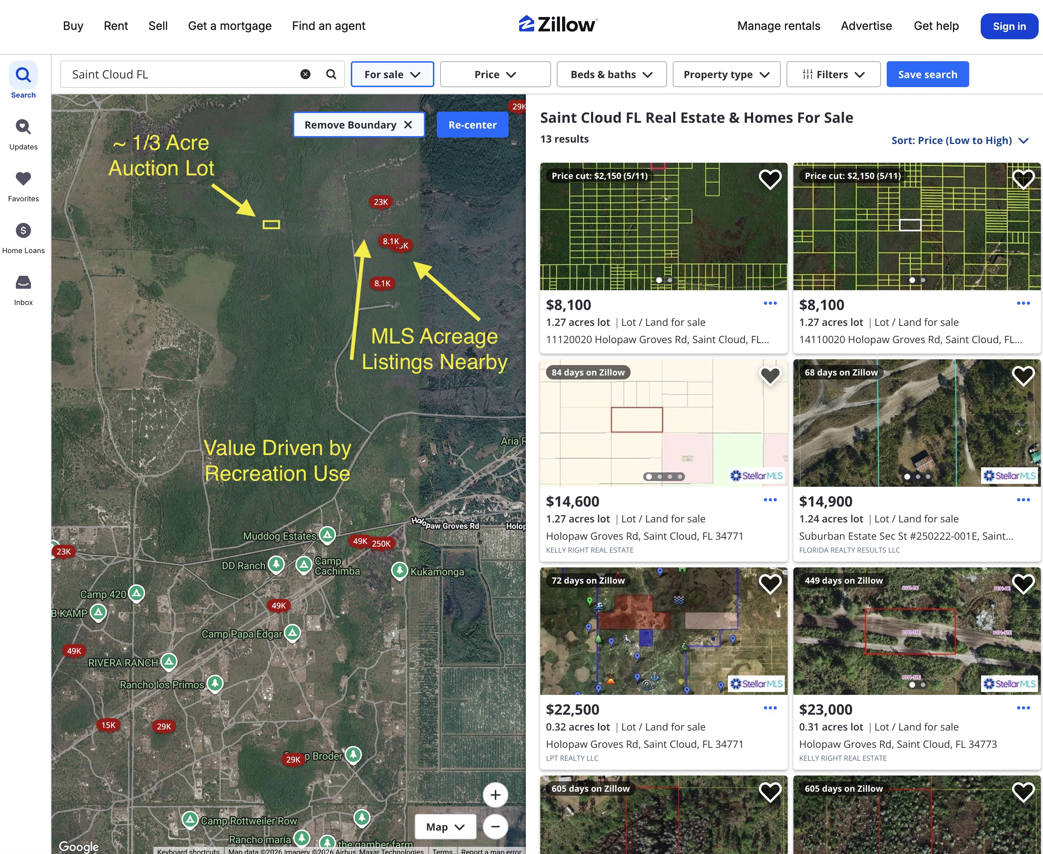Click the DD Ranch campground marker
Screen dimensions: 1043x854
[x=276, y=564]
